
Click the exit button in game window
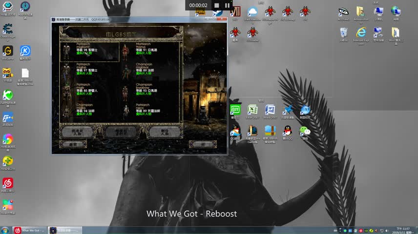point(73,144)
